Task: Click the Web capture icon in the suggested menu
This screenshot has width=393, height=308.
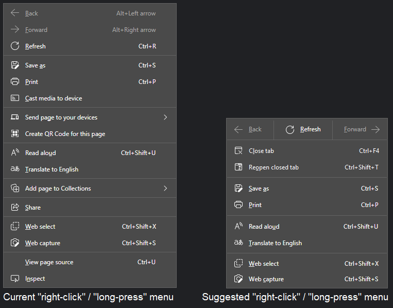Action: pyautogui.click(x=238, y=279)
